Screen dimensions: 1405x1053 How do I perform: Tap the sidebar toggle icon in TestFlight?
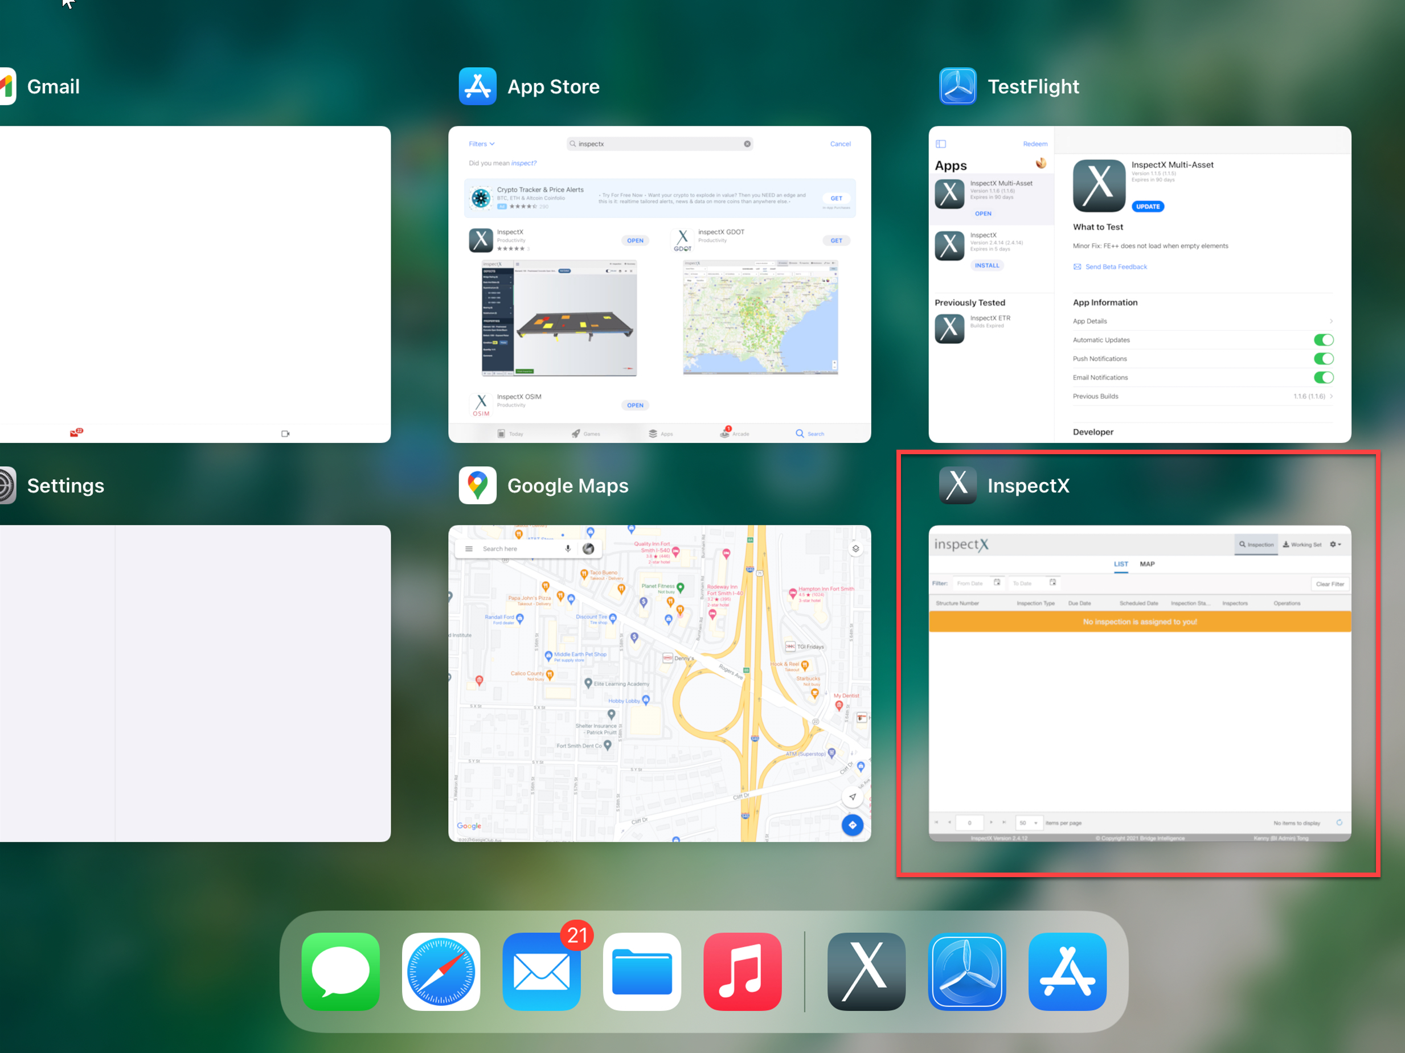coord(941,144)
